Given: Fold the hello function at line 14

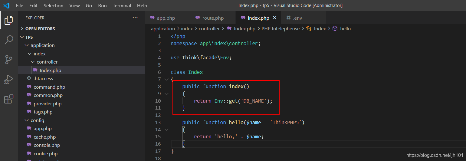Looking at the screenshot, I should (x=166, y=130).
